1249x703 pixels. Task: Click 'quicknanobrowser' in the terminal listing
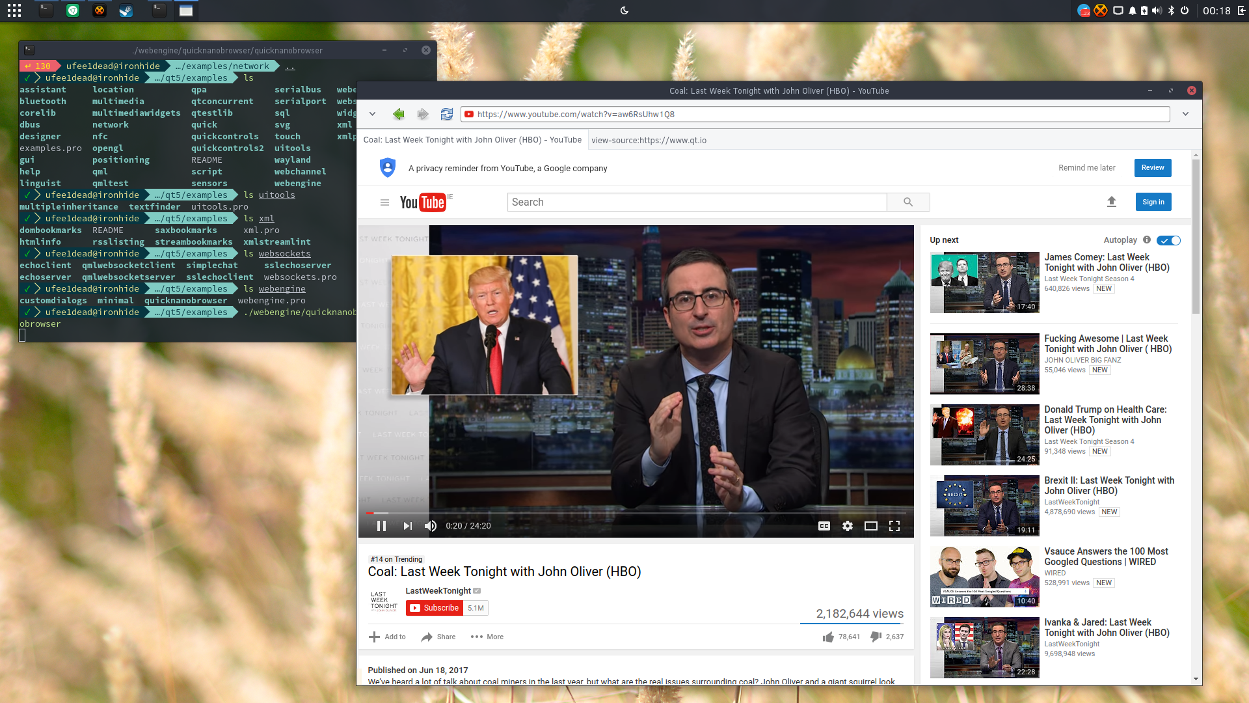tap(185, 300)
